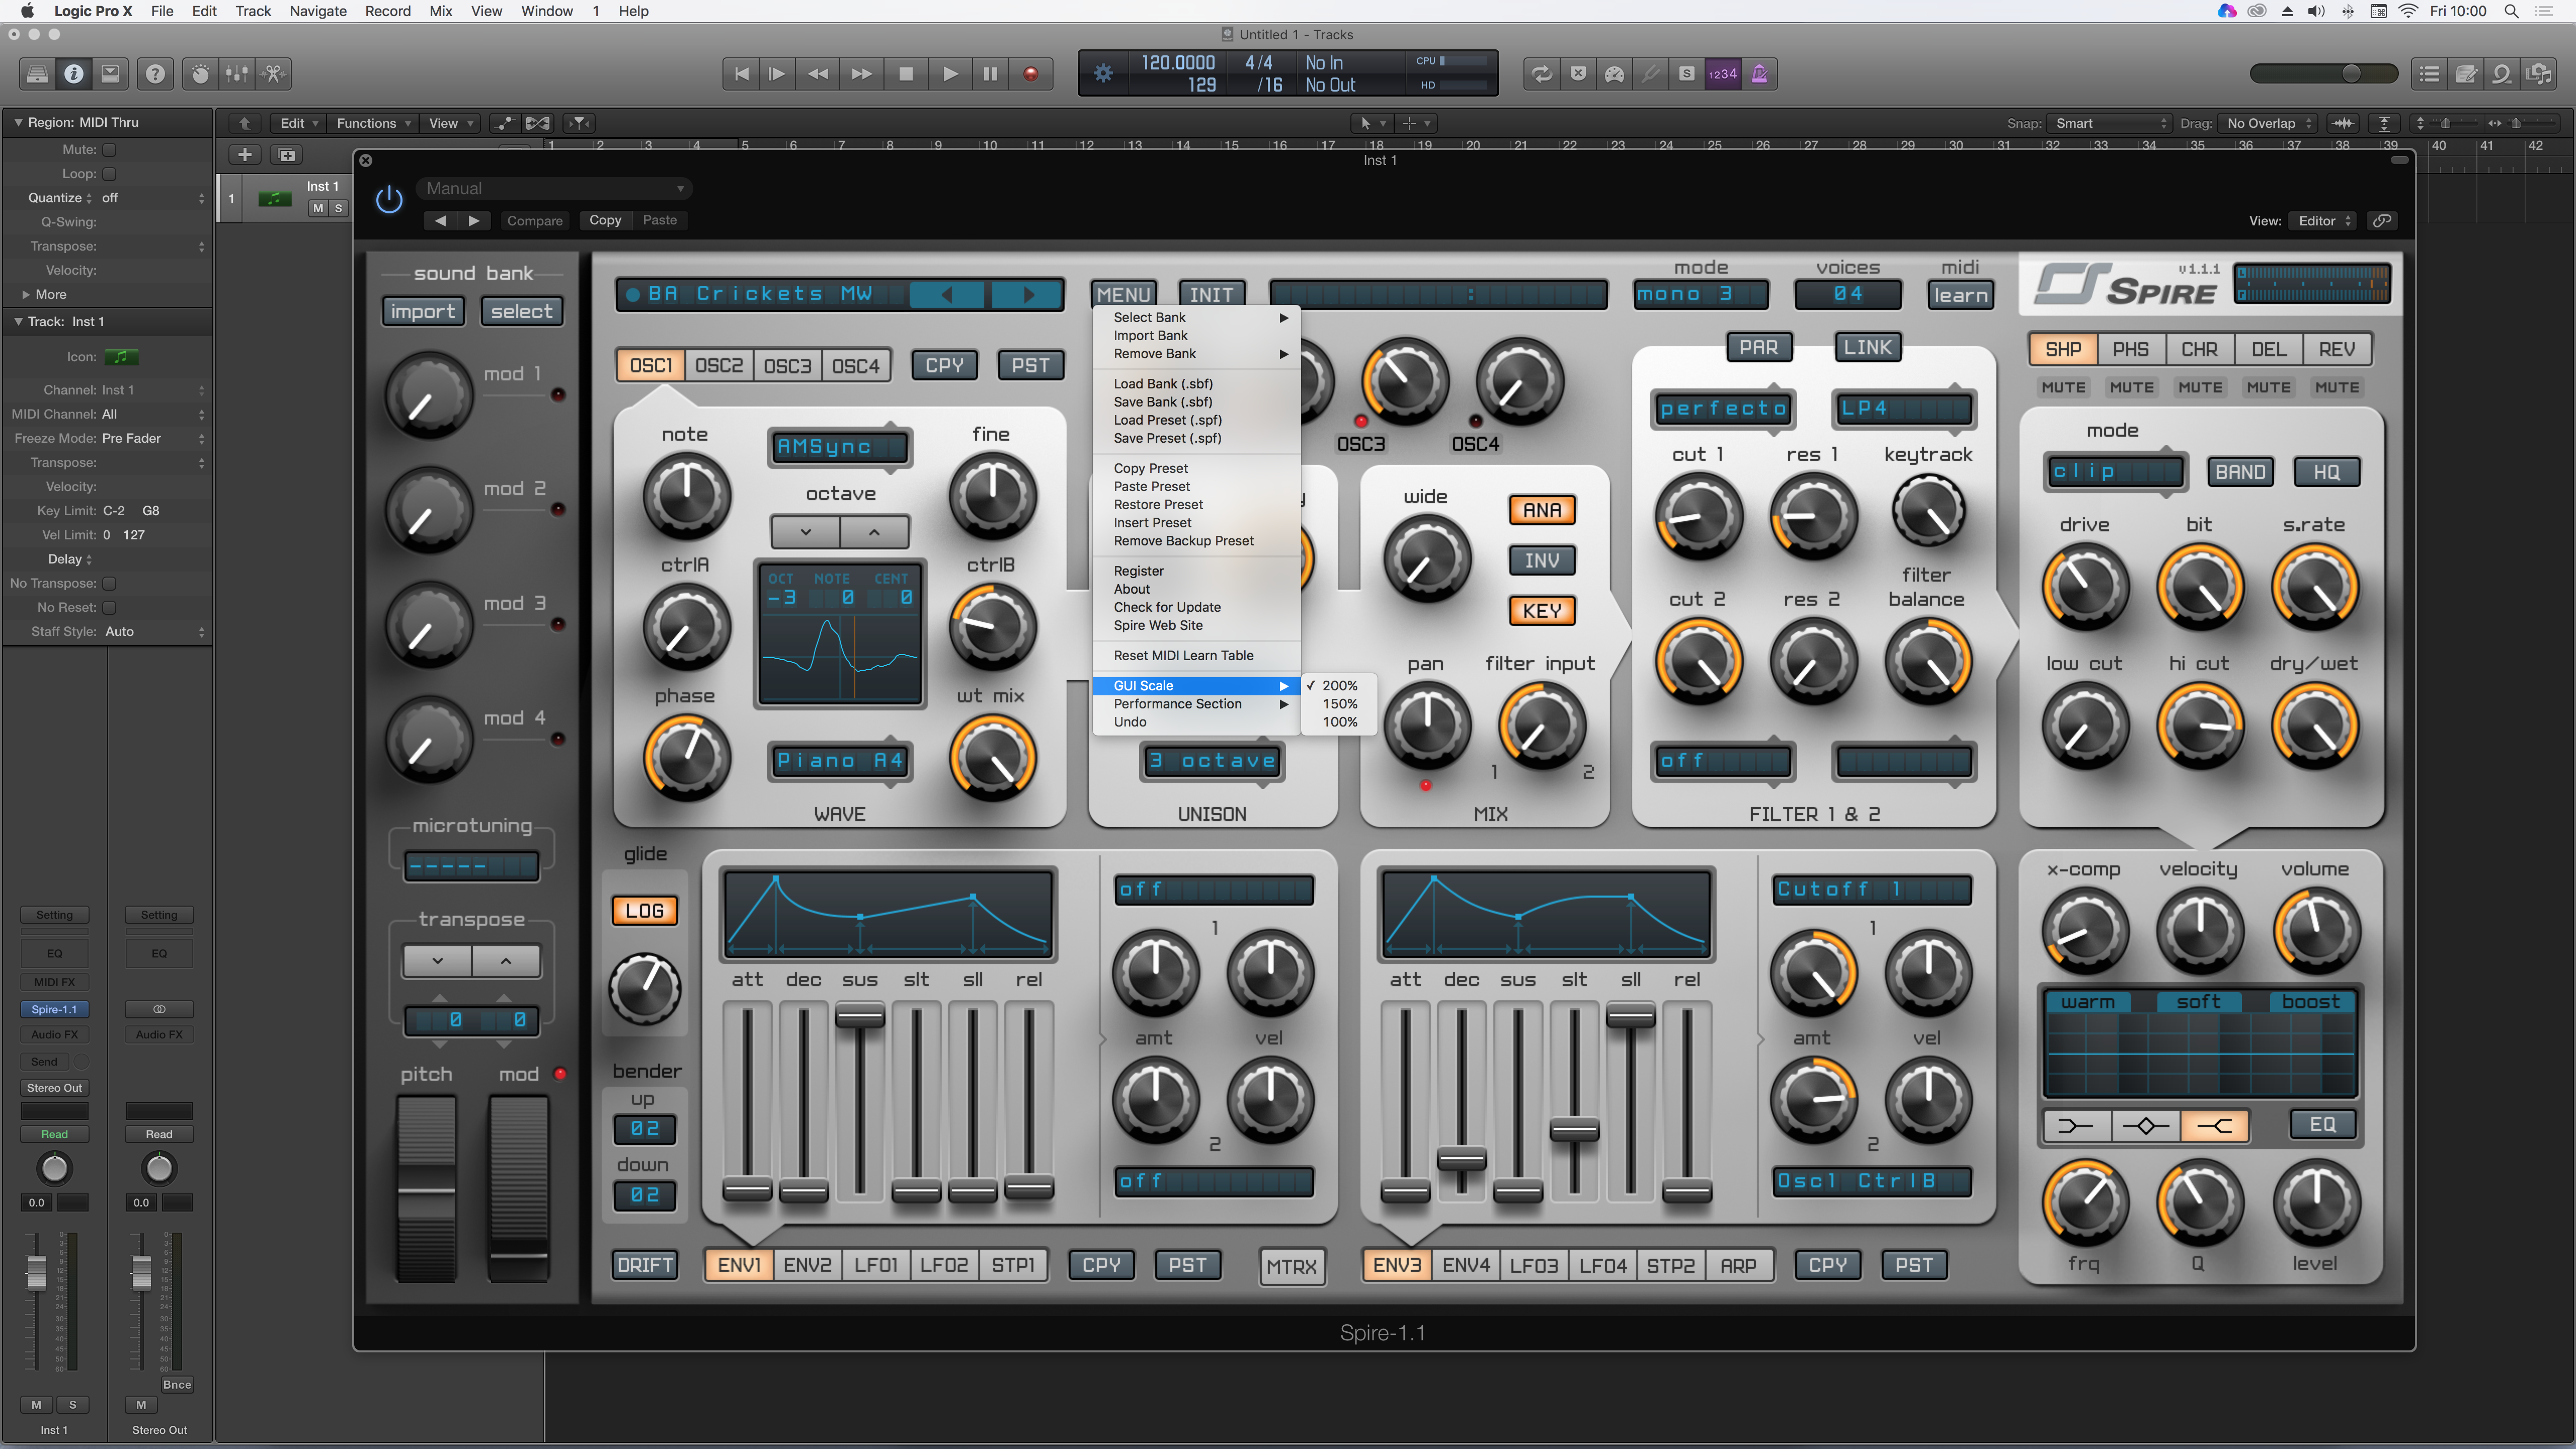Screen dimensions: 2576x1449
Task: Toggle Cycle mode in the toolbar
Action: [1542, 74]
